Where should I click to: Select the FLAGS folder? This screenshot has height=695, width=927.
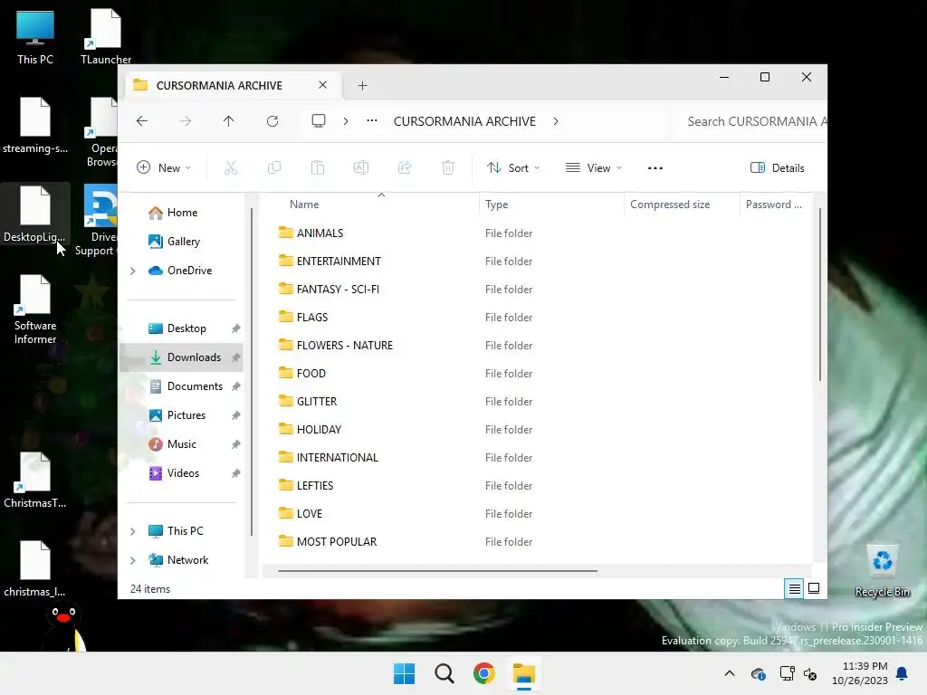click(312, 318)
